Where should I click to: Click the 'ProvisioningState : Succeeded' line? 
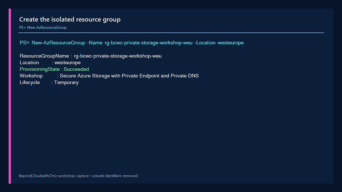[54, 69]
